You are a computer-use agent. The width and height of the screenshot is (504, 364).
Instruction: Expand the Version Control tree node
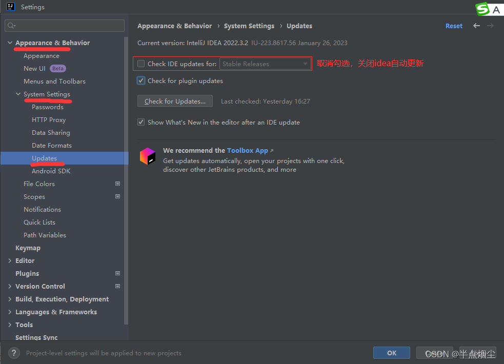10,286
